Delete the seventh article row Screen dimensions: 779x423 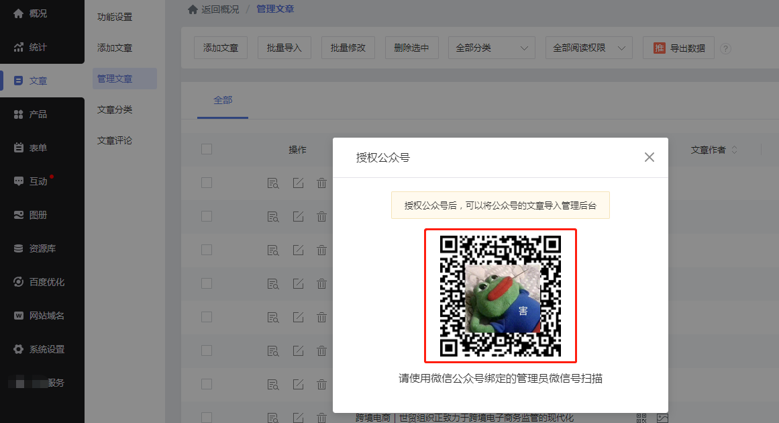(321, 384)
